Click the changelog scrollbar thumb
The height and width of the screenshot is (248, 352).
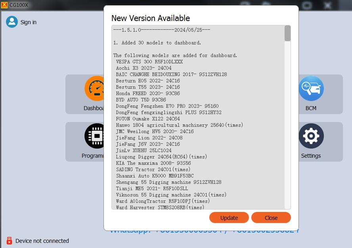click(x=287, y=33)
